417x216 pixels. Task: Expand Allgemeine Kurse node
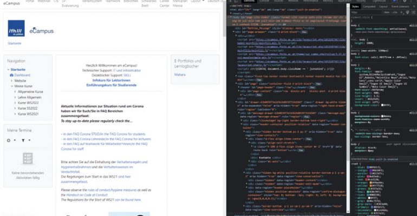pyautogui.click(x=15, y=92)
